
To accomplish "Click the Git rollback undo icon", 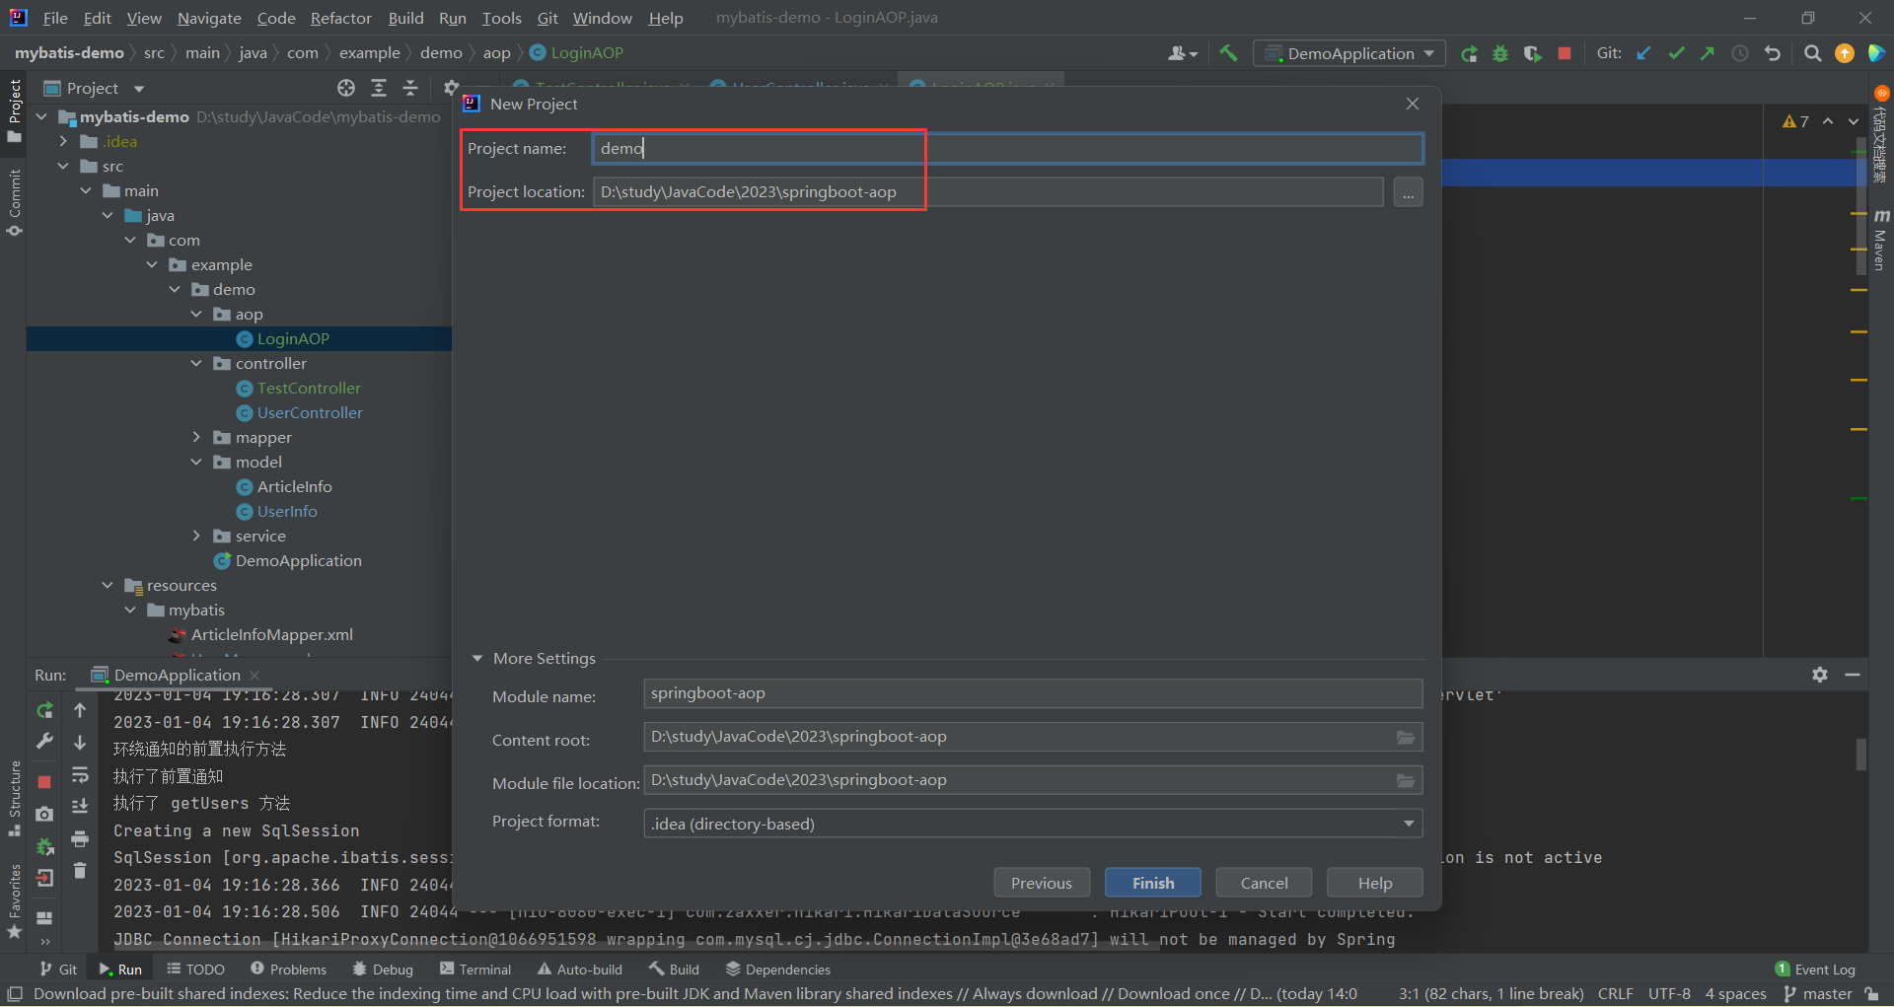I will coord(1773,53).
